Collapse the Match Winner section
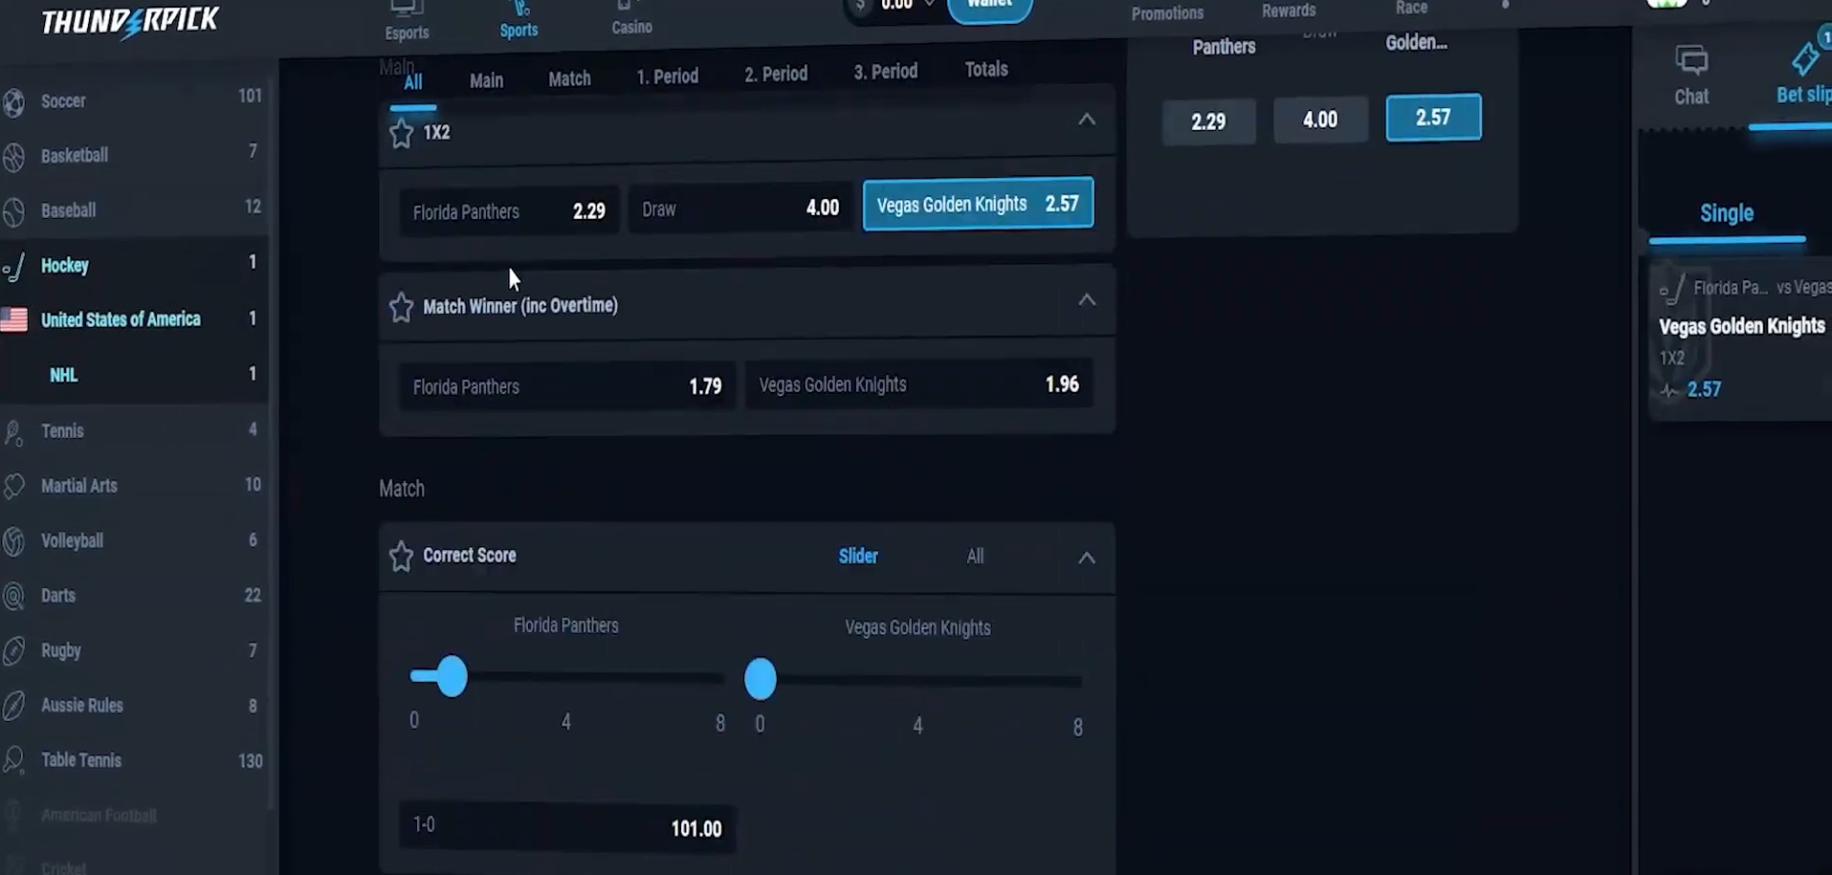 point(1087,300)
